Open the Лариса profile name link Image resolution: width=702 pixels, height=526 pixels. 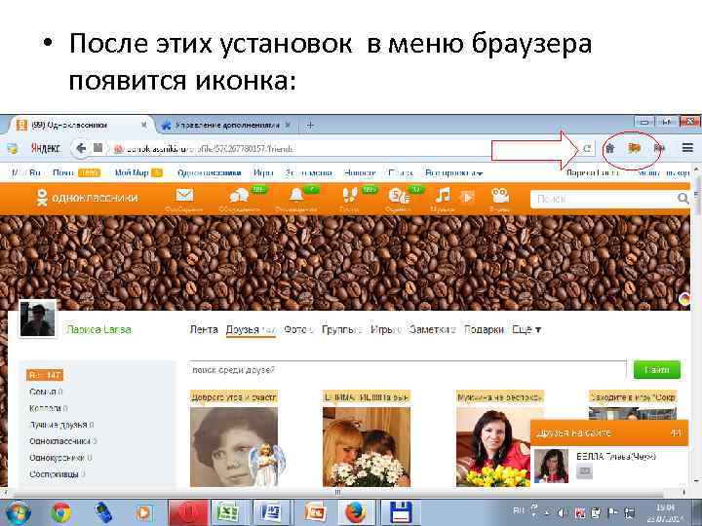coord(98,329)
